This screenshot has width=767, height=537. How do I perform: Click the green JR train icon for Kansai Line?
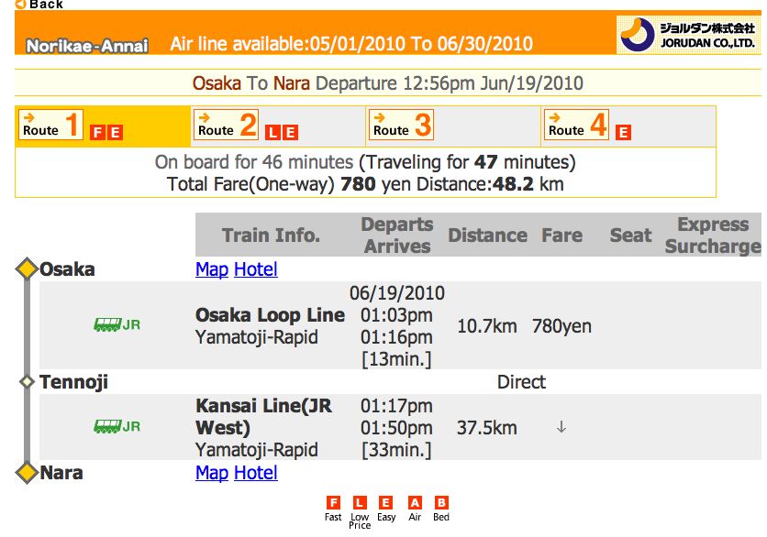click(117, 426)
